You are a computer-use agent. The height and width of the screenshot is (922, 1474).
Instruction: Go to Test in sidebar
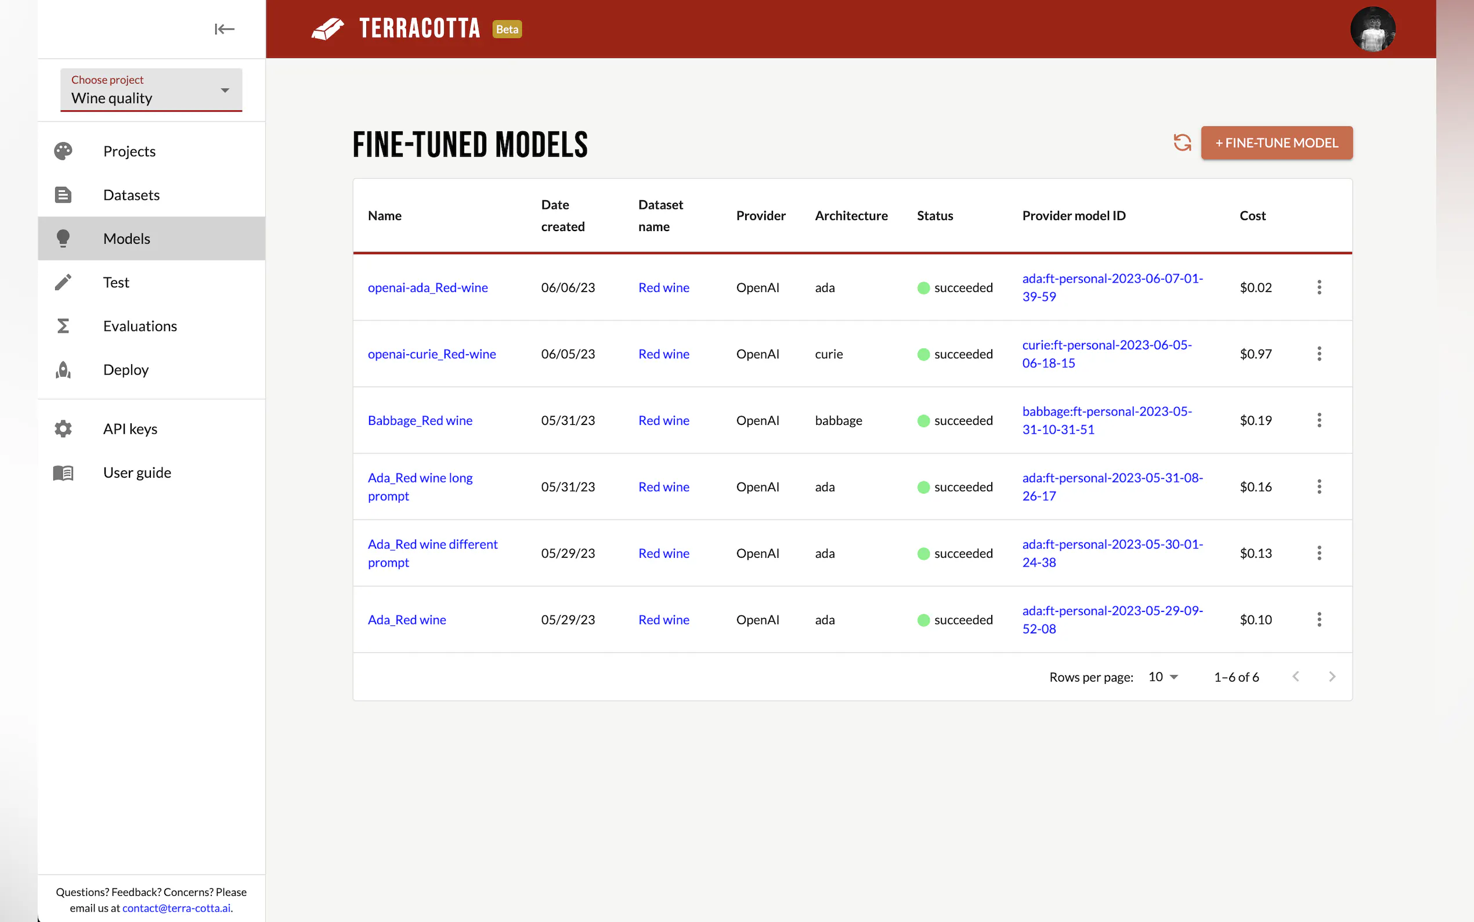point(116,282)
